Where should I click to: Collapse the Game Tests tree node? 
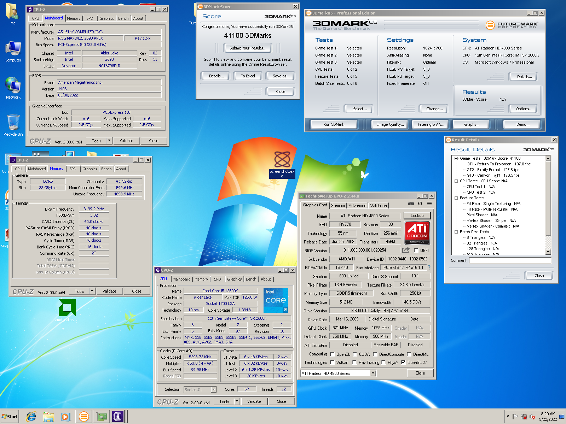456,158
